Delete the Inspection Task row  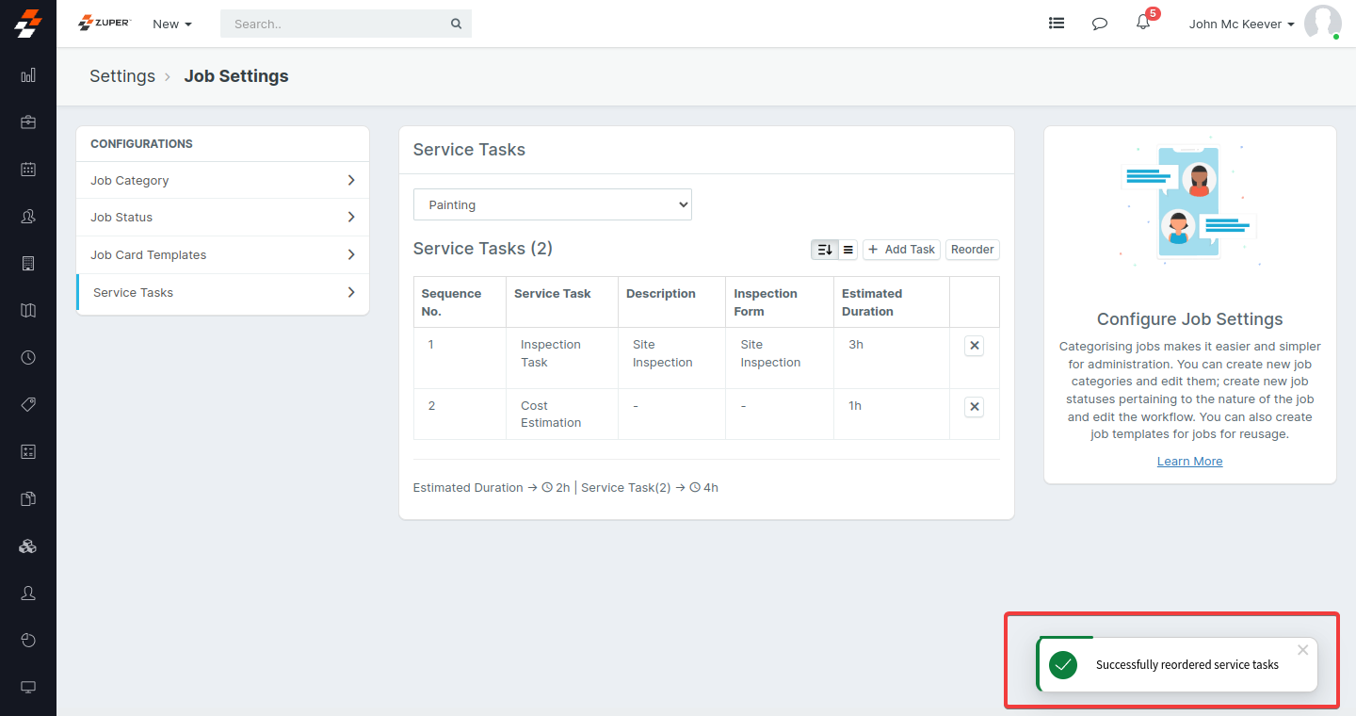pyautogui.click(x=975, y=346)
